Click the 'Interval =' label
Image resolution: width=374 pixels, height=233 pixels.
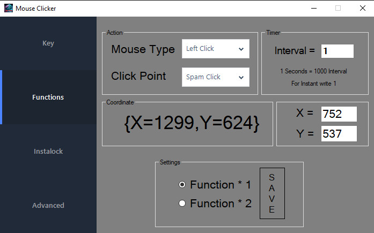point(295,51)
